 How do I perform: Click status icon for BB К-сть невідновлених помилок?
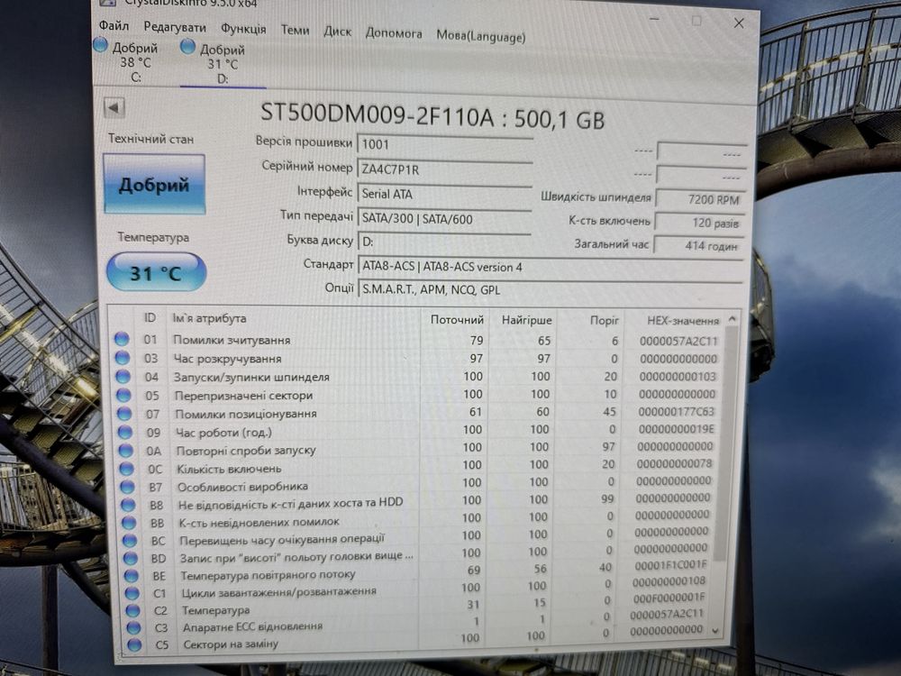coord(129,523)
